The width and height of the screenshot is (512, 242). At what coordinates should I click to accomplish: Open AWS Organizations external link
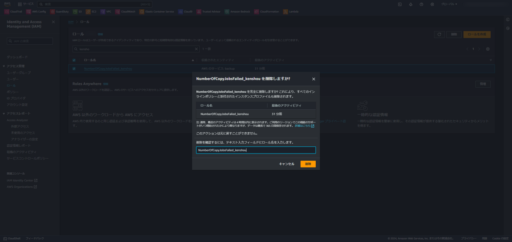tap(22, 187)
